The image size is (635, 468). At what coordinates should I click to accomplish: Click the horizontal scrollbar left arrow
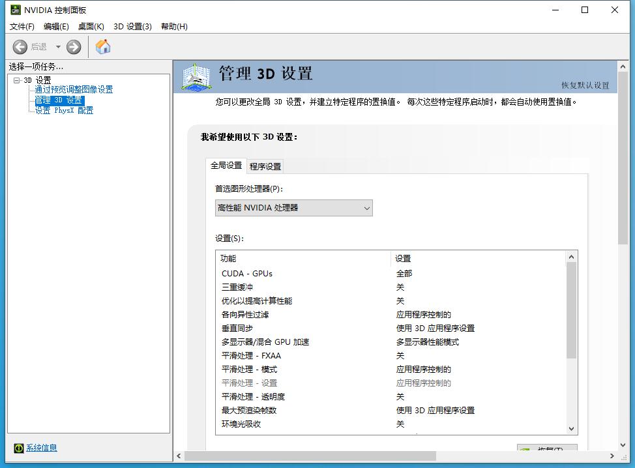pos(179,456)
